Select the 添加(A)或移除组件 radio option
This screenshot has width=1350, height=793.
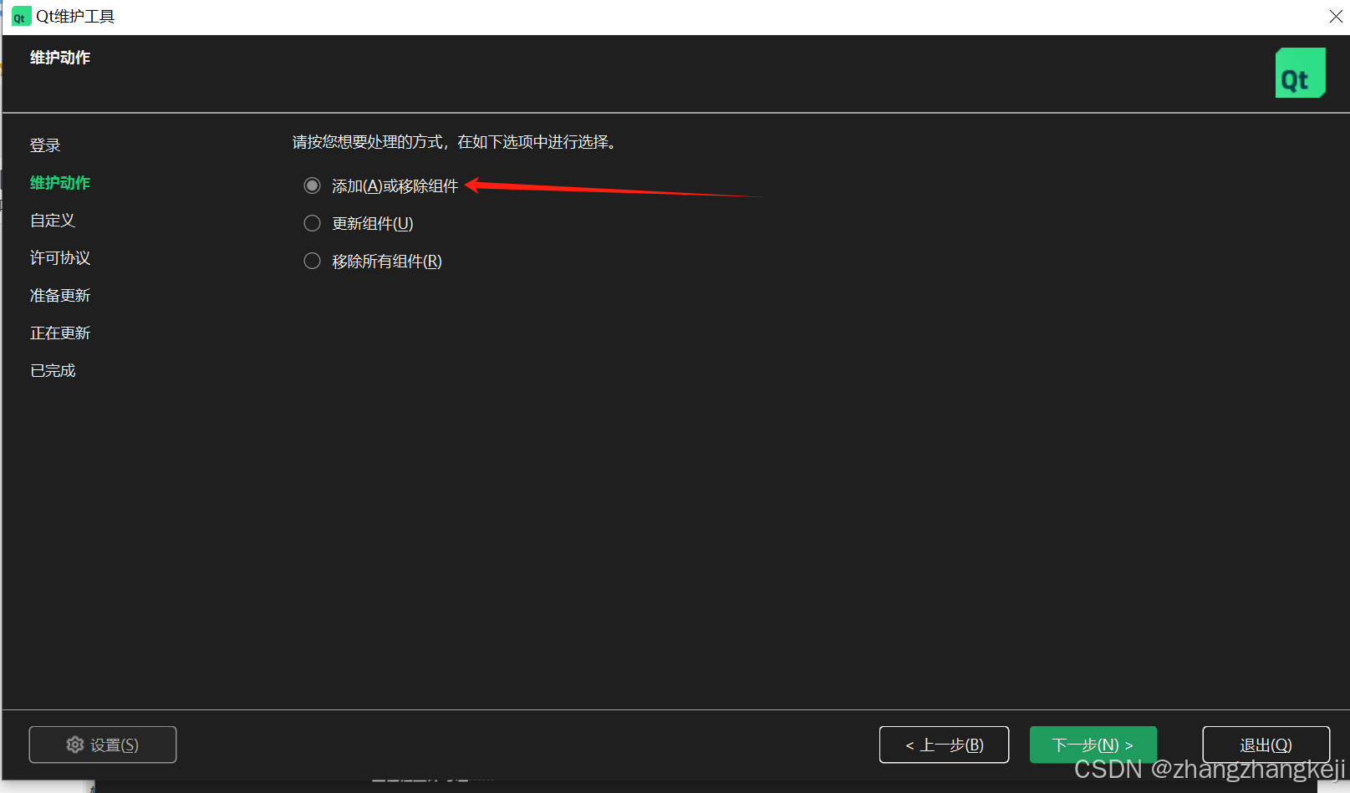pyautogui.click(x=313, y=186)
